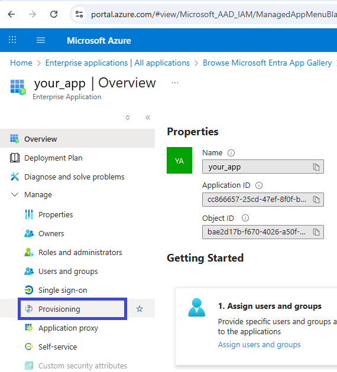The image size is (337, 372).
Task: Open the more options ellipsis beside Overview
Action: [x=175, y=83]
